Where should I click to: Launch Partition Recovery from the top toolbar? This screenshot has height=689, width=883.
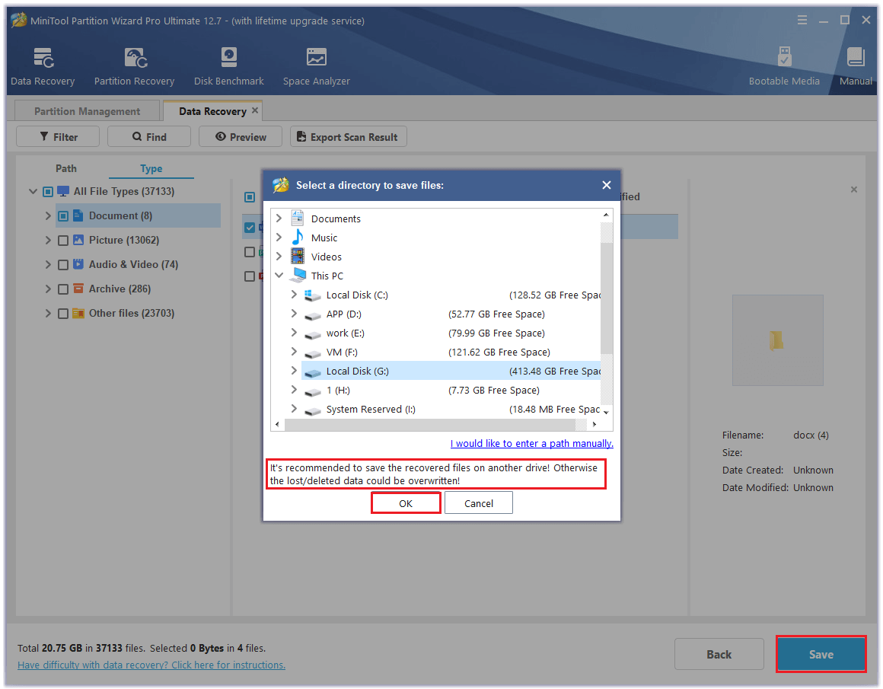pyautogui.click(x=135, y=57)
